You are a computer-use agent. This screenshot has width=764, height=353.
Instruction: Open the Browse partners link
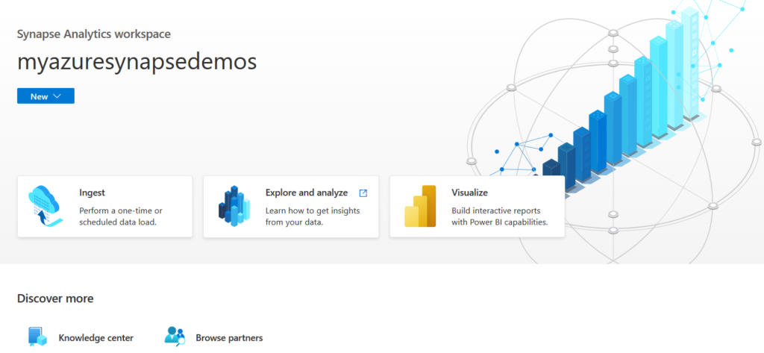[x=229, y=338]
